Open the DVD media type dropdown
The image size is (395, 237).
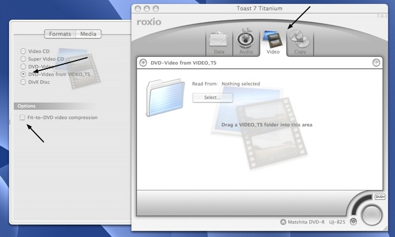[380, 197]
